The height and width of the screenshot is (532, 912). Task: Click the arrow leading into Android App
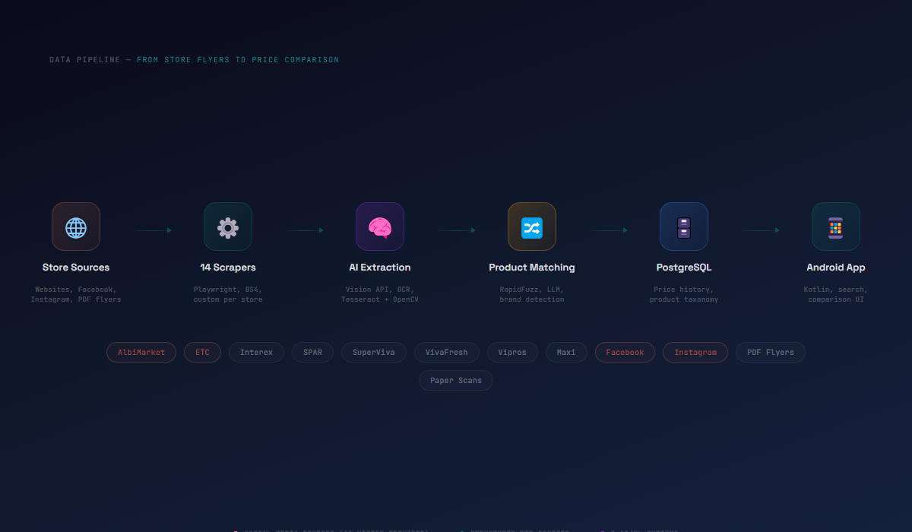coord(760,230)
